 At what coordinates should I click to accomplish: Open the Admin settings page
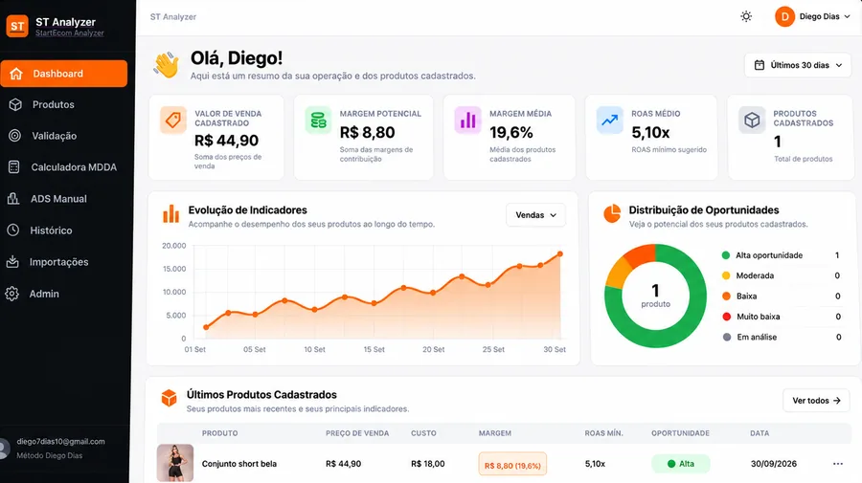(44, 294)
